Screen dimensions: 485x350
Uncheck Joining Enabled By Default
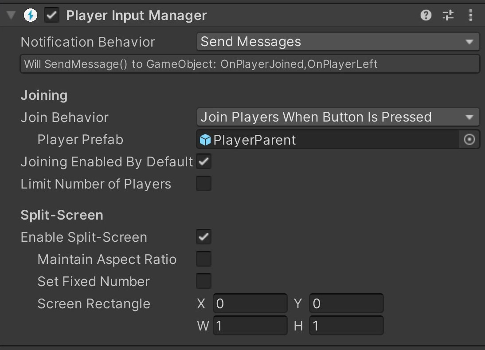pos(204,161)
